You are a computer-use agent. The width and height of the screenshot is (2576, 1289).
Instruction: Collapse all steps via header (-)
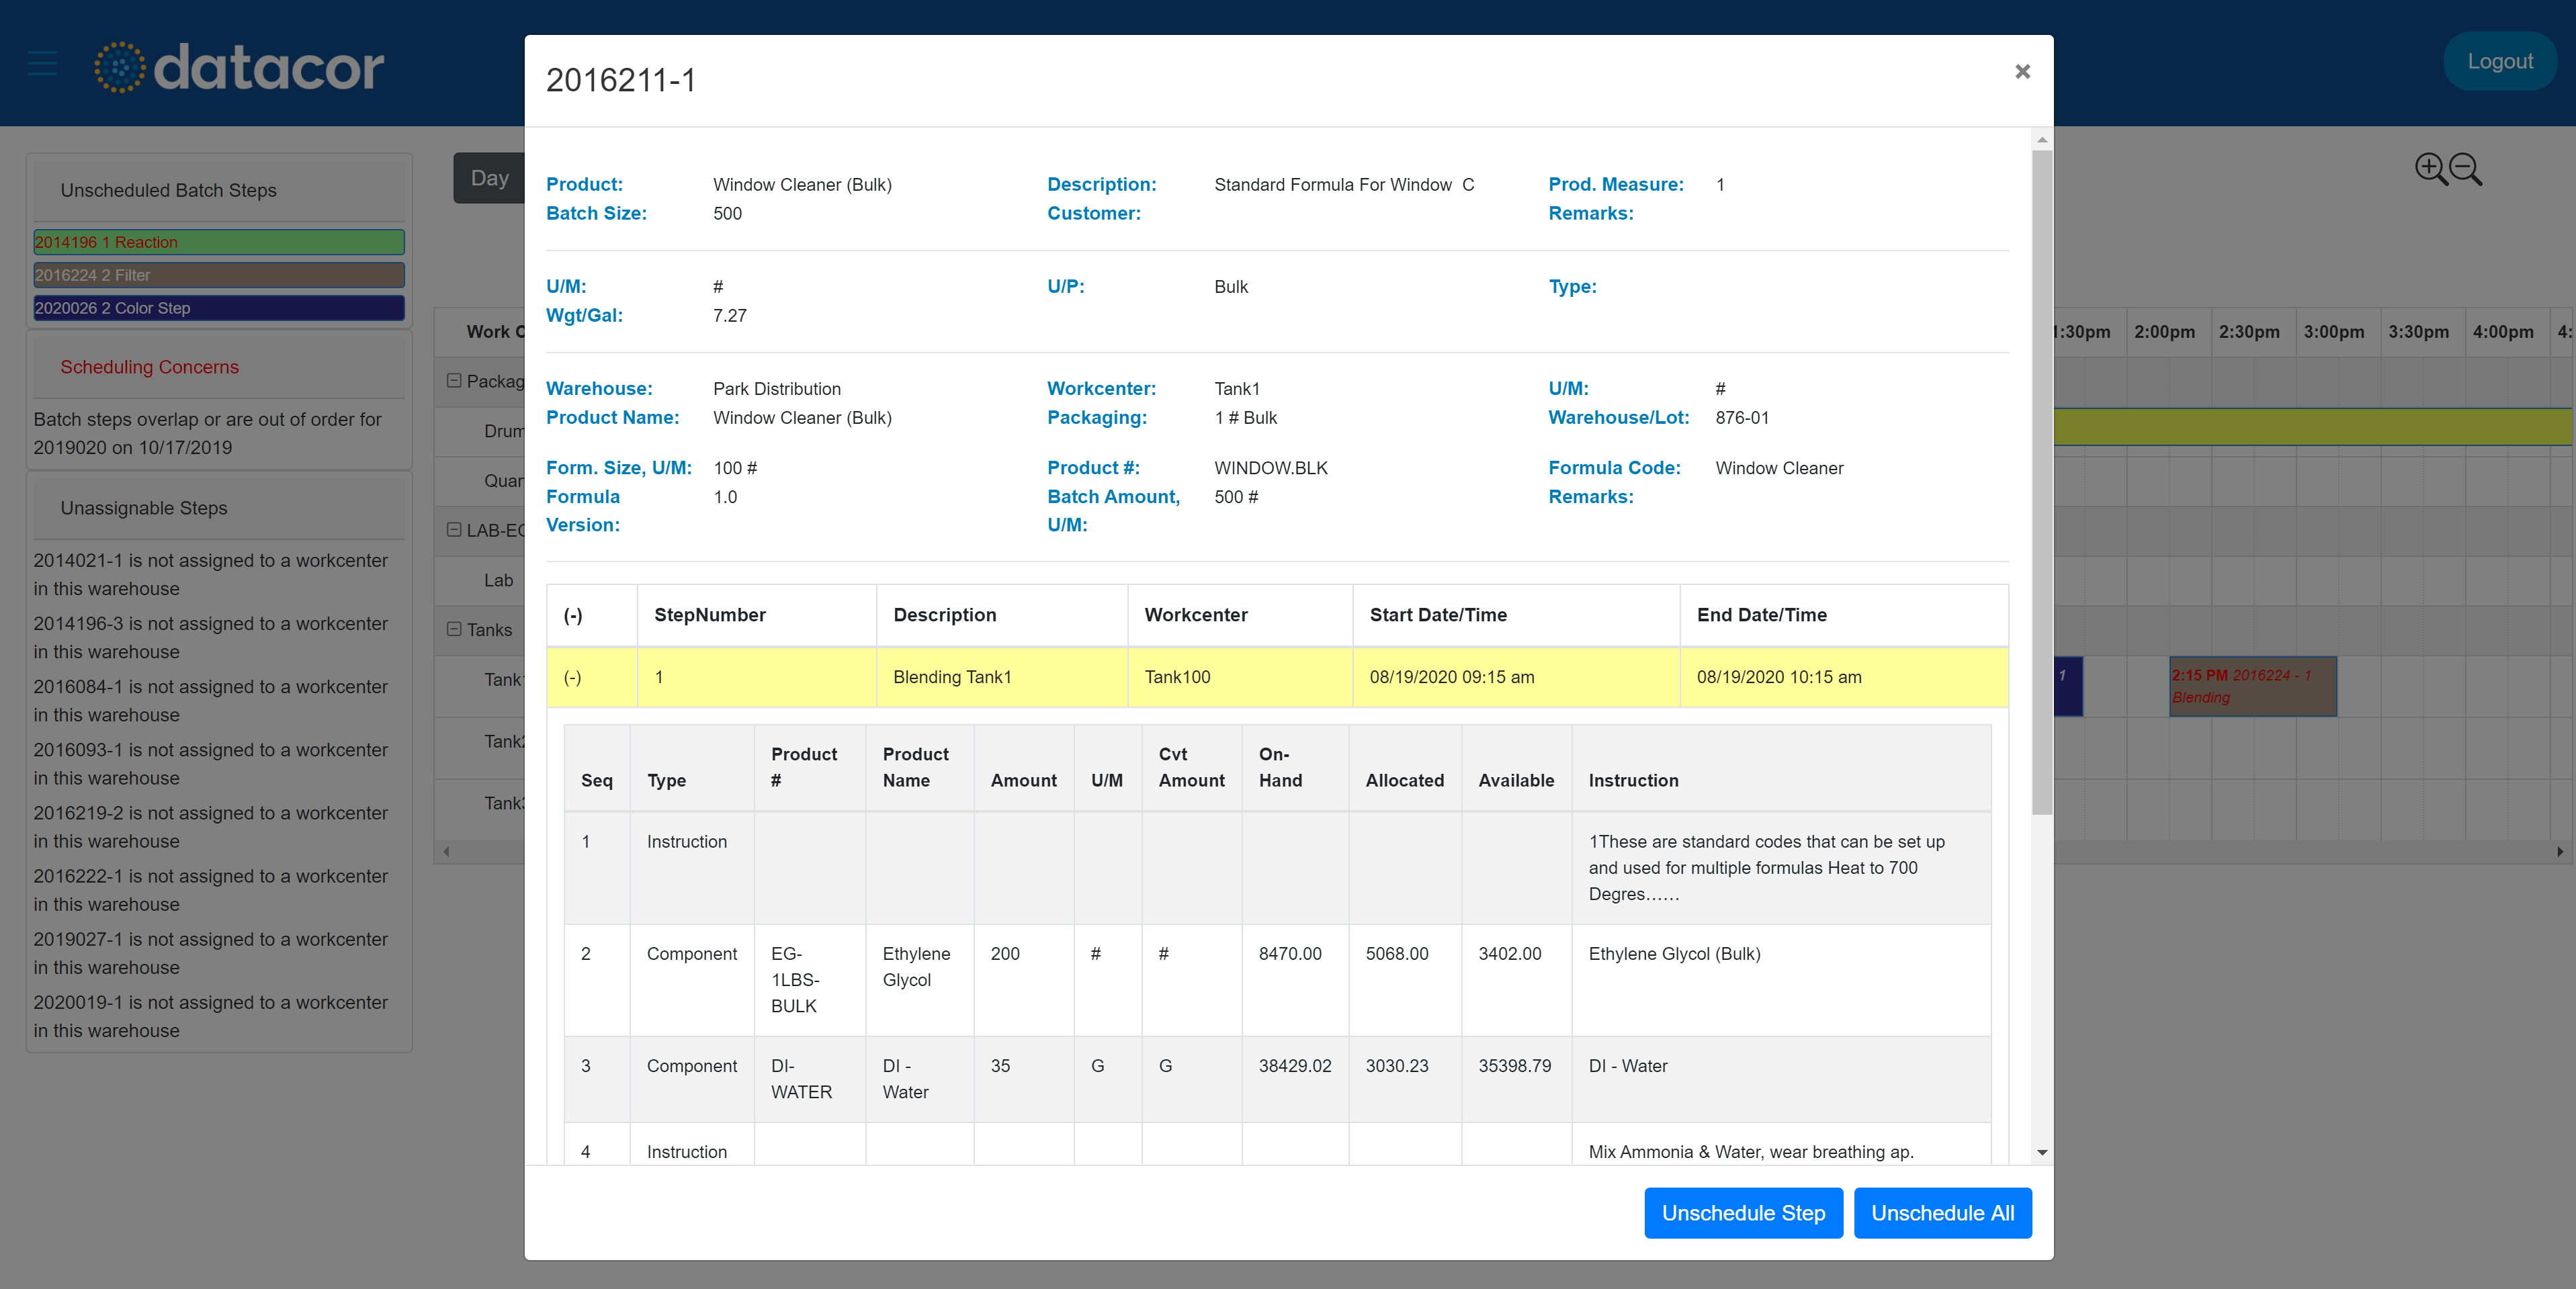pos(573,615)
